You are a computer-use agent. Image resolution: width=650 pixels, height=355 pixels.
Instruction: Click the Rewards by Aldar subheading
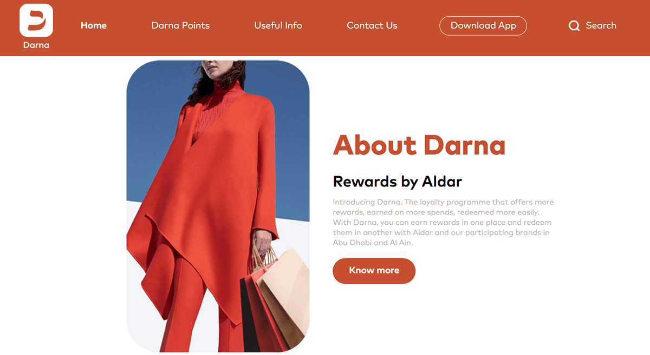pyautogui.click(x=398, y=181)
